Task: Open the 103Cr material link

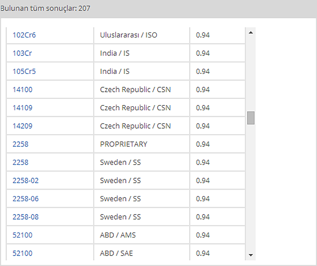Action: pyautogui.click(x=22, y=53)
